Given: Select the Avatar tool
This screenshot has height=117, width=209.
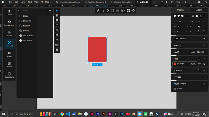Looking at the screenshot, I should pyautogui.click(x=57, y=40).
